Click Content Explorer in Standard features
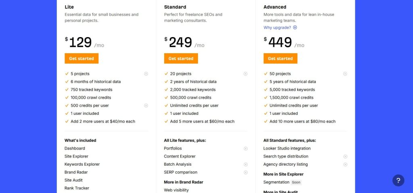 pos(179,156)
